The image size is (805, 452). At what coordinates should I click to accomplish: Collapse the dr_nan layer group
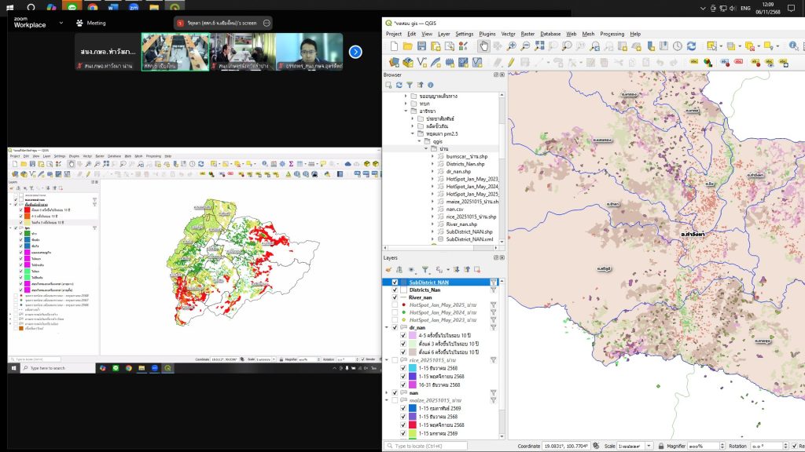click(x=386, y=327)
